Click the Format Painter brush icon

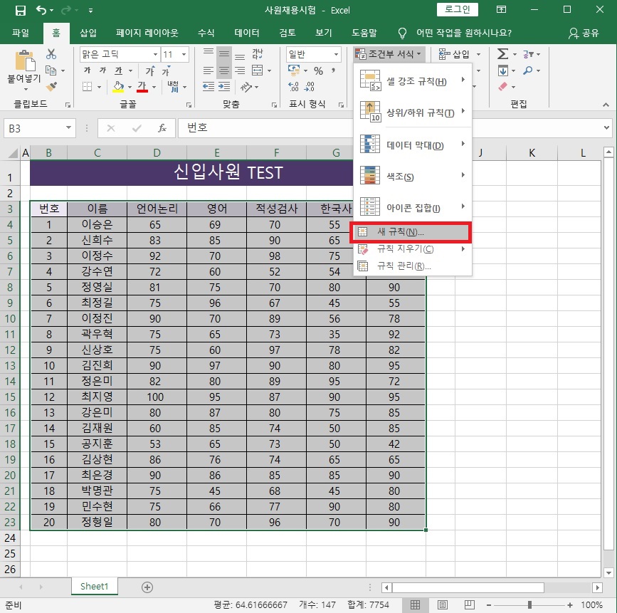click(51, 87)
